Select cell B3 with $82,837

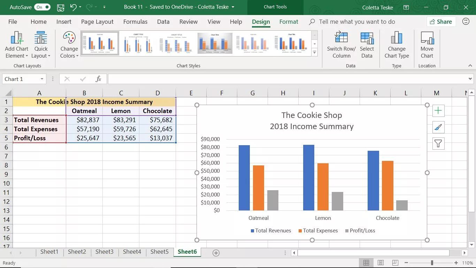84,120
